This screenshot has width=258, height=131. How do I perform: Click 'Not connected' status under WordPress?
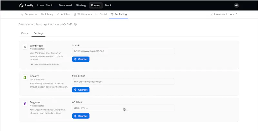click(x=37, y=49)
